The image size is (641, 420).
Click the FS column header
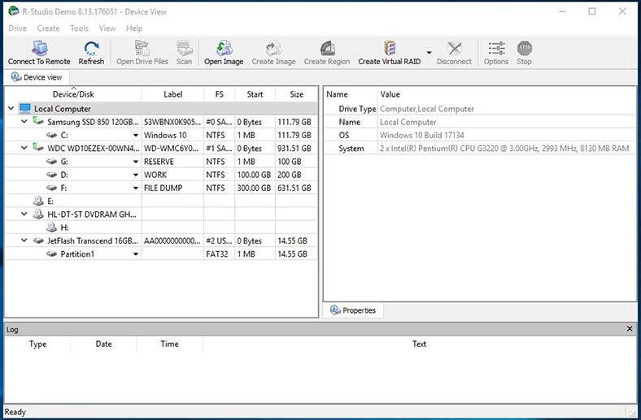[220, 94]
